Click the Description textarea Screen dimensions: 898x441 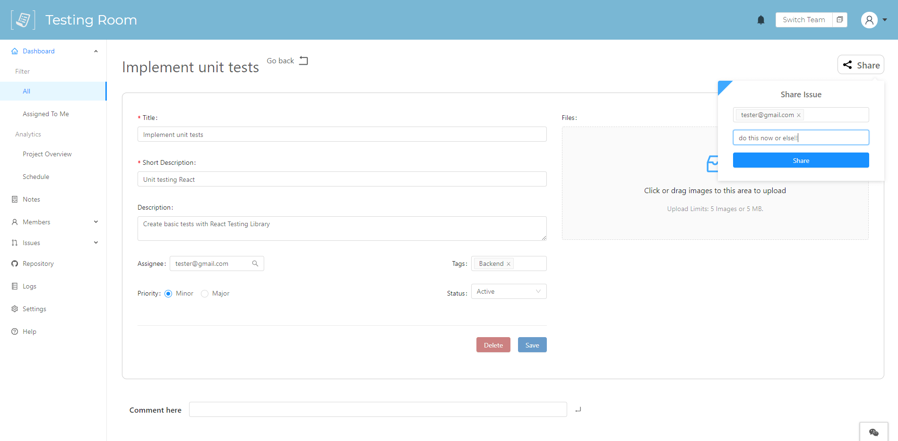pyautogui.click(x=342, y=229)
